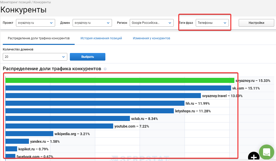Click the kopikot.ru chart bar
276x161 pixels.
(x=11, y=149)
